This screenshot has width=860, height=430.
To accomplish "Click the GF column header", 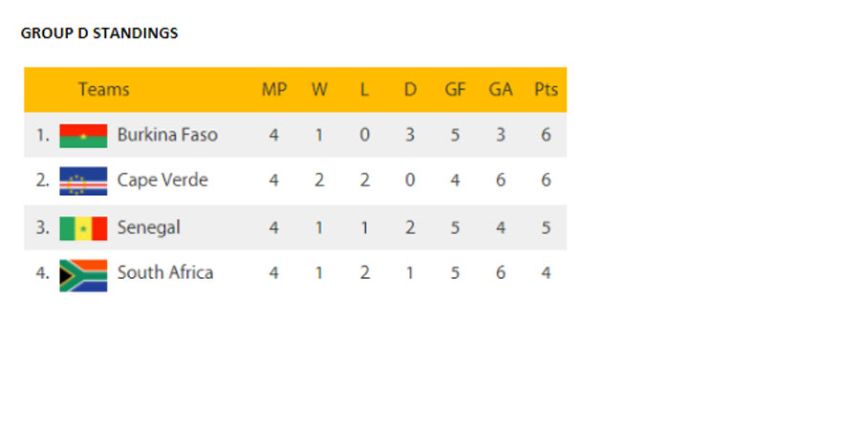I will pos(455,90).
